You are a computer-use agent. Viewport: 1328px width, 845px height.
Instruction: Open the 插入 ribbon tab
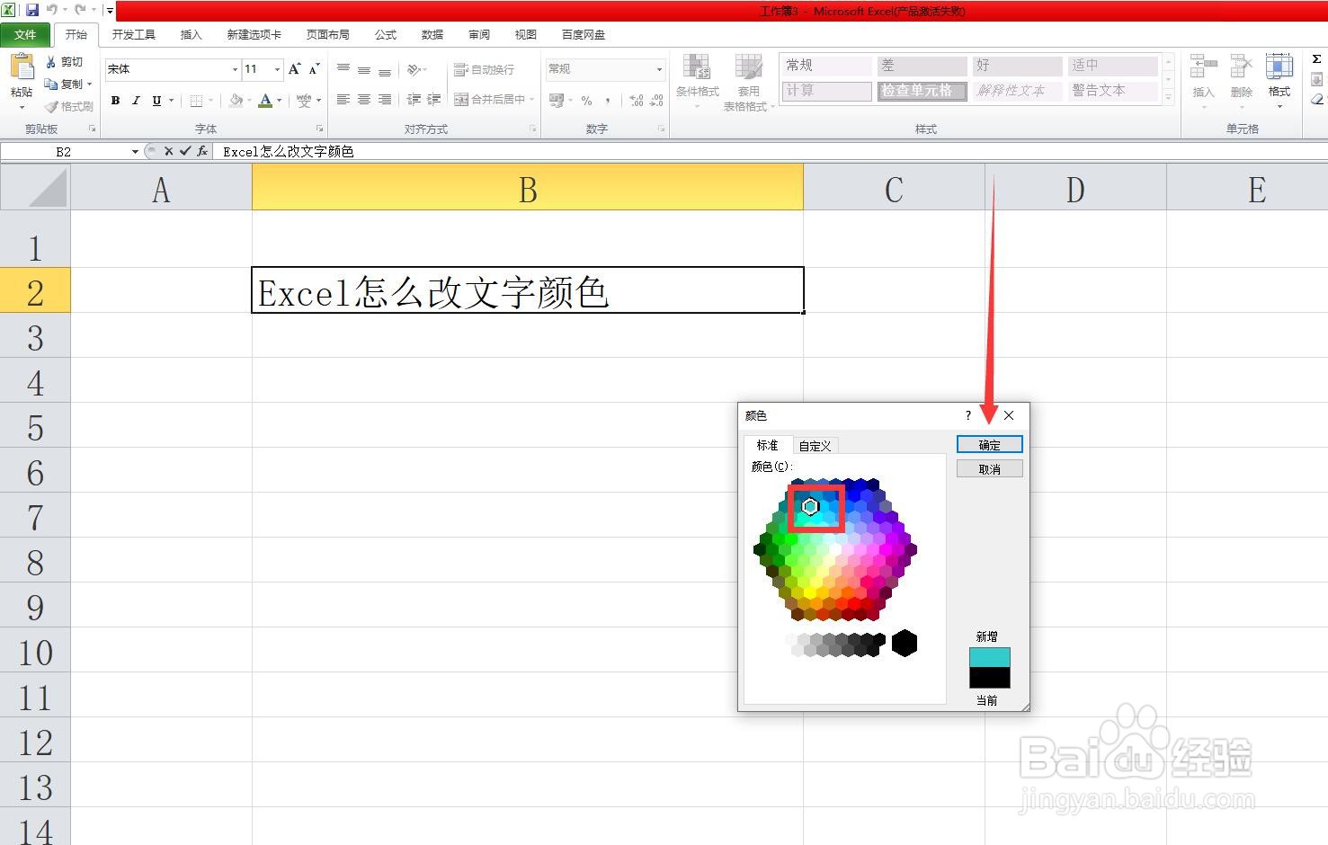pyautogui.click(x=191, y=35)
